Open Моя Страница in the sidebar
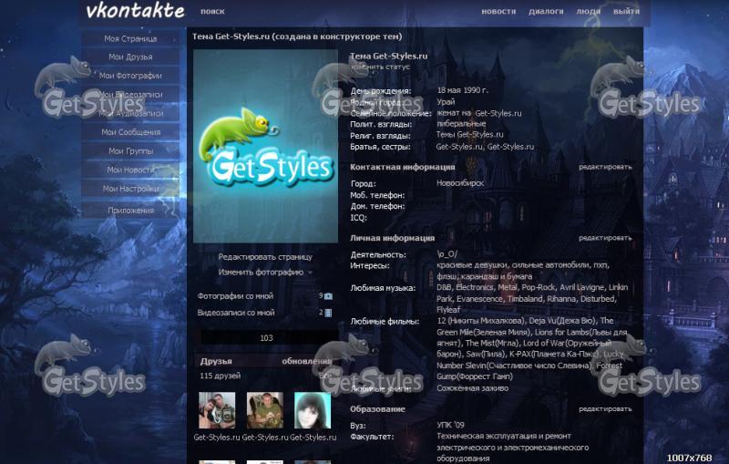729x464 pixels. [130, 39]
